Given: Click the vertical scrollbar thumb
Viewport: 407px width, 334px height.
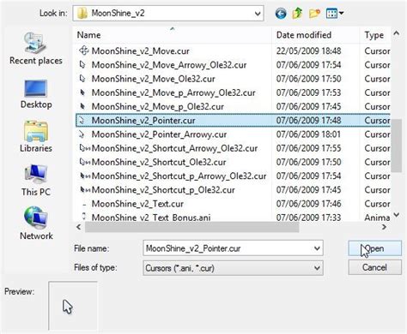Looking at the screenshot, I should coord(397,146).
